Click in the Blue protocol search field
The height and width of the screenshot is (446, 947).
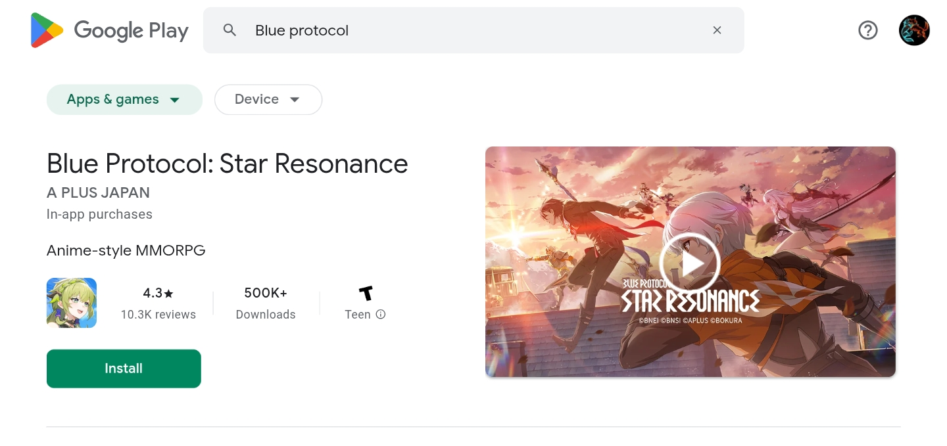[x=473, y=30]
